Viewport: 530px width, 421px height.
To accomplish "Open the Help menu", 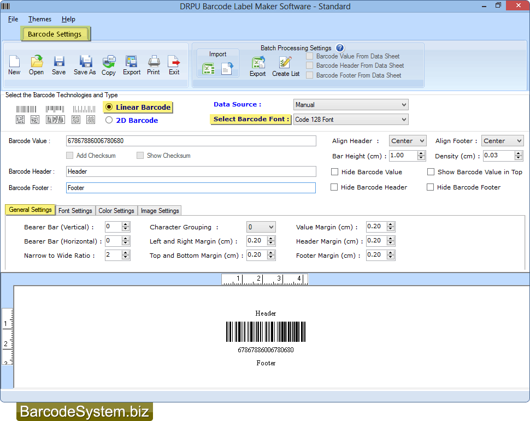I will point(68,19).
